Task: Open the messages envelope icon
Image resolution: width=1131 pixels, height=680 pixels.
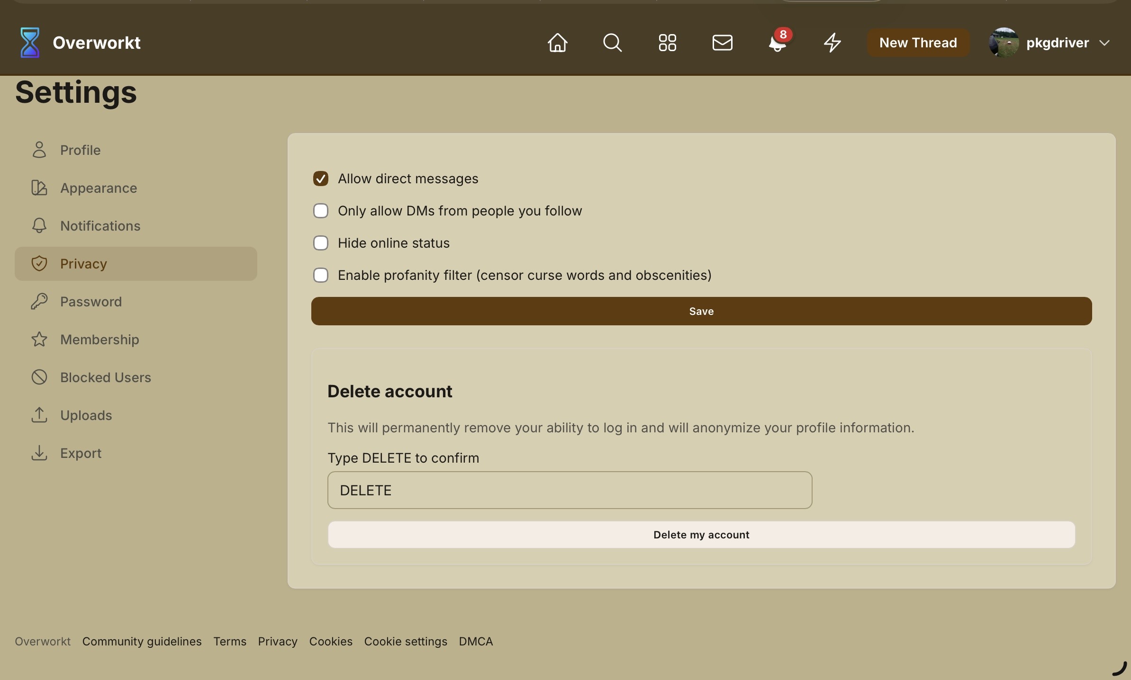Action: pos(722,43)
